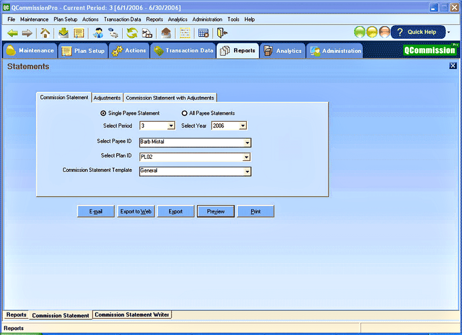The image size is (462, 335).
Task: Select All Payee Statements radio button
Action: tap(184, 113)
